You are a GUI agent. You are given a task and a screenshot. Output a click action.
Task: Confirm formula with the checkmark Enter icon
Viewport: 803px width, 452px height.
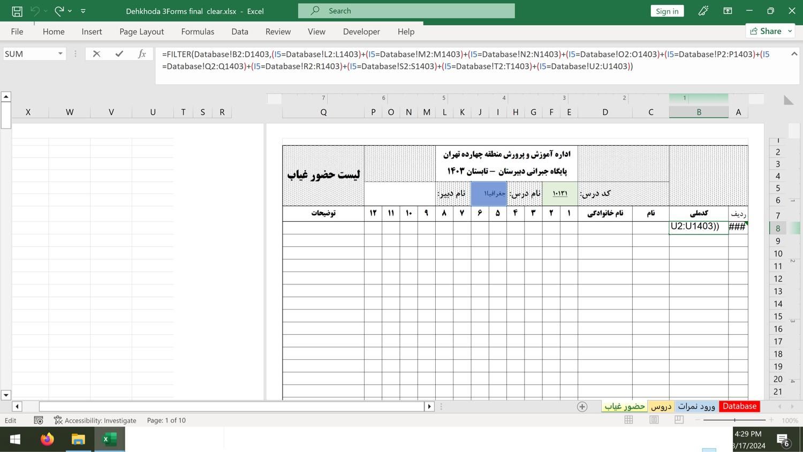pyautogui.click(x=119, y=54)
